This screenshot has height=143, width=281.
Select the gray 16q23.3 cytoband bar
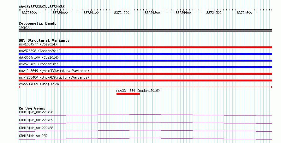point(145,31)
